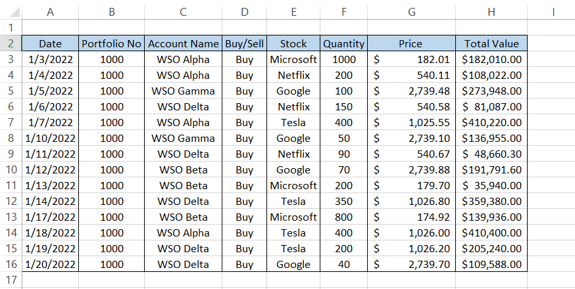The image size is (575, 289).
Task: Click the Total Value header cell
Action: (491, 43)
